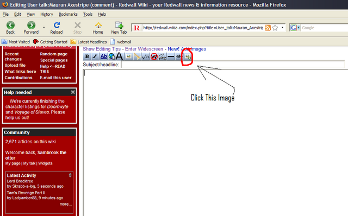
Task: Open Recent changes sidebar link
Action: pyautogui.click(x=13, y=56)
